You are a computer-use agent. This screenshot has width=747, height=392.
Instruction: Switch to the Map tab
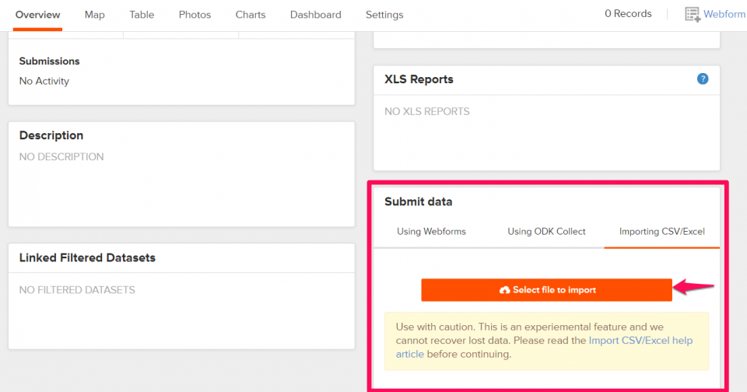coord(94,15)
